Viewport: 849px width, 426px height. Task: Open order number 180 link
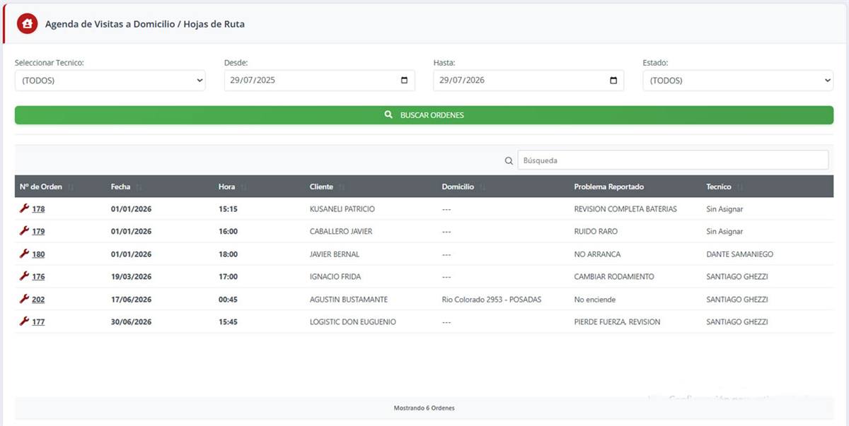pyautogui.click(x=38, y=254)
